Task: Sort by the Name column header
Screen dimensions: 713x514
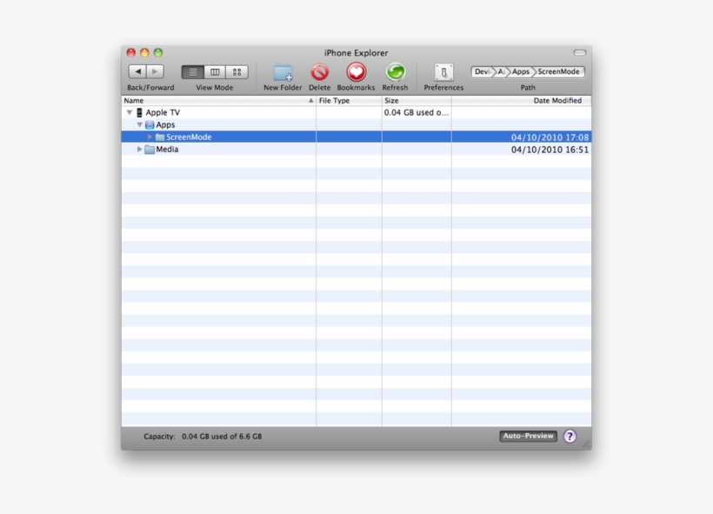Action: [x=217, y=101]
